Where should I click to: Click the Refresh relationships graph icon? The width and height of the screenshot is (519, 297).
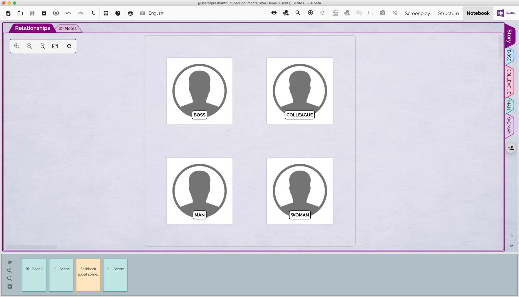click(69, 46)
